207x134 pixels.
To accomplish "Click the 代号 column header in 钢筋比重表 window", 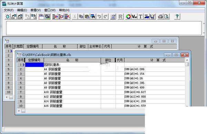I will click(x=120, y=60).
